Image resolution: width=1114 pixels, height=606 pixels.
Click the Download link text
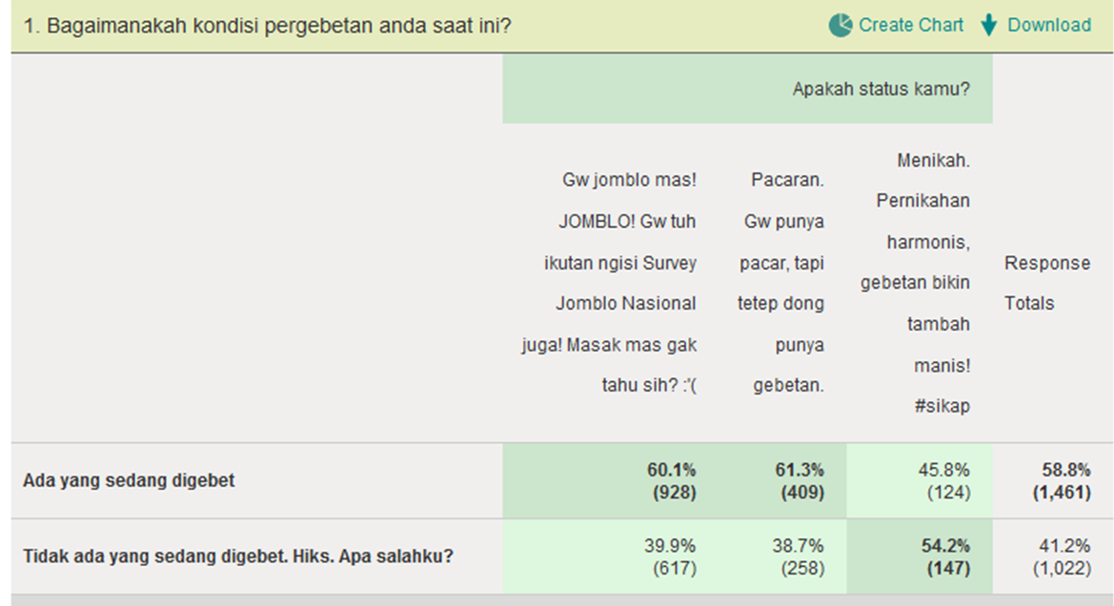[1049, 26]
